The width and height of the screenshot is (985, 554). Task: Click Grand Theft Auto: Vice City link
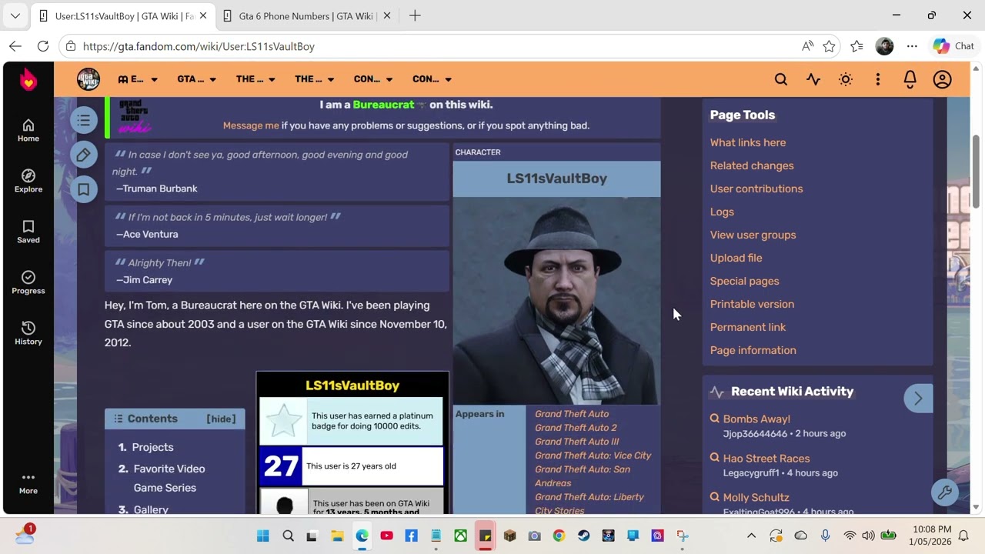593,456
